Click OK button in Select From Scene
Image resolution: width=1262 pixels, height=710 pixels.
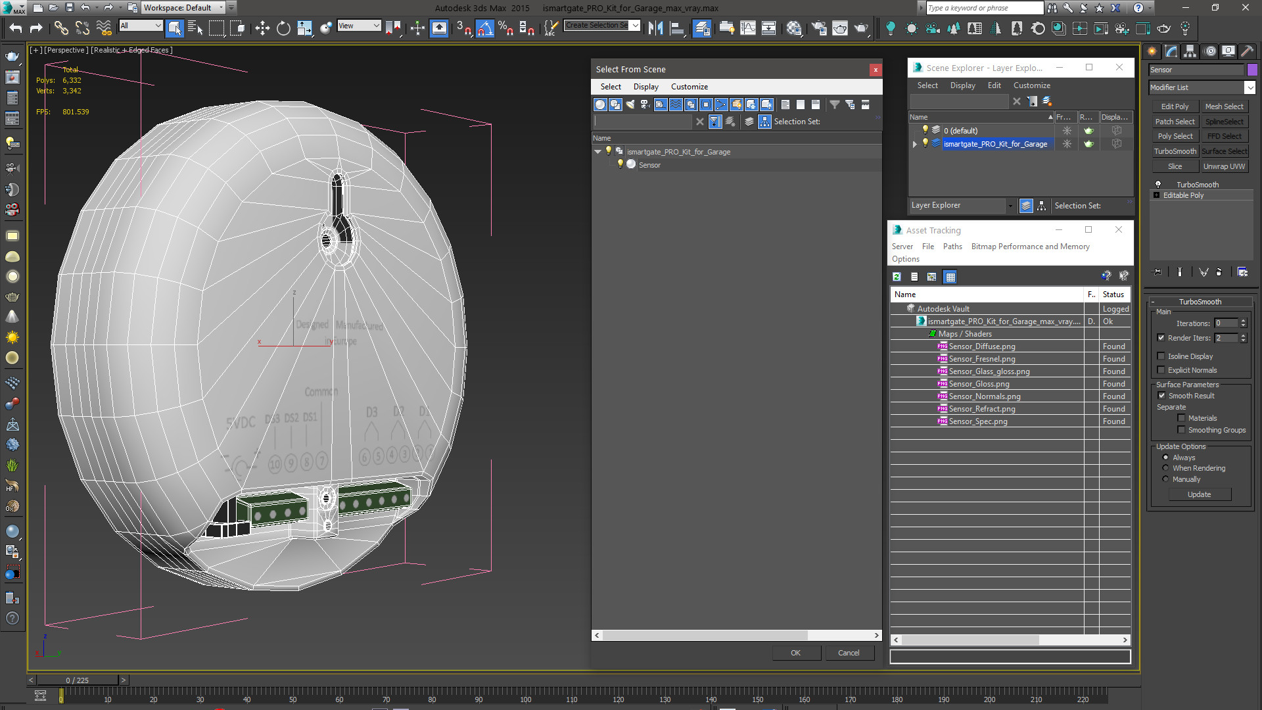click(795, 653)
